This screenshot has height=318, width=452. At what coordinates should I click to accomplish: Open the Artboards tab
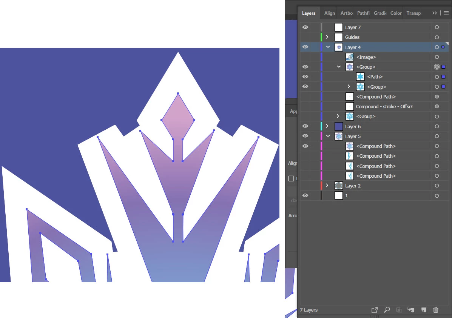pyautogui.click(x=347, y=13)
